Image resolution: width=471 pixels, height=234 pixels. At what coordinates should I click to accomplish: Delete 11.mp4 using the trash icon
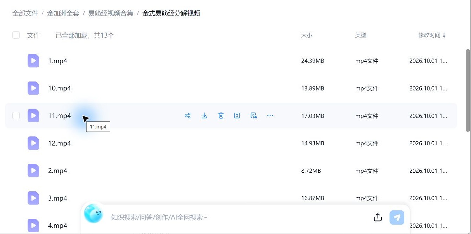[221, 116]
